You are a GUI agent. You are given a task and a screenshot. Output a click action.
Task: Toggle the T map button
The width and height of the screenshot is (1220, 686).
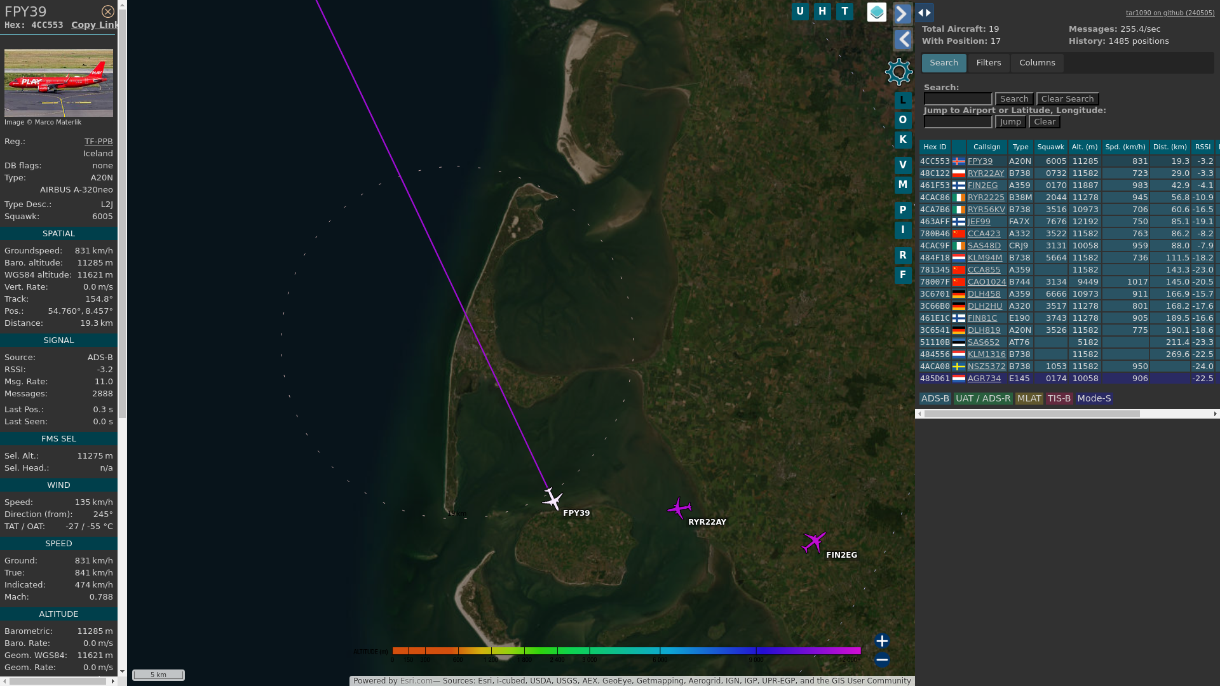[844, 11]
